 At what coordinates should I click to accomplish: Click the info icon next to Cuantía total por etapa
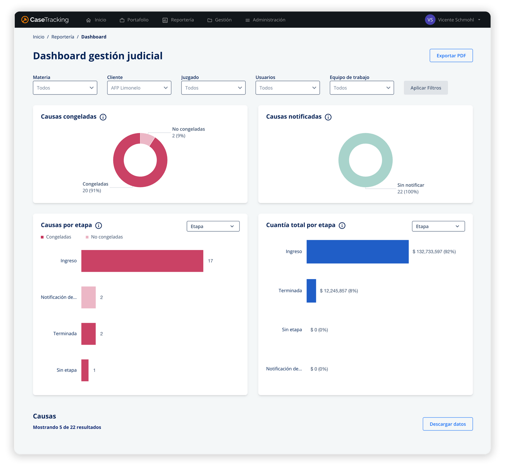coord(342,225)
